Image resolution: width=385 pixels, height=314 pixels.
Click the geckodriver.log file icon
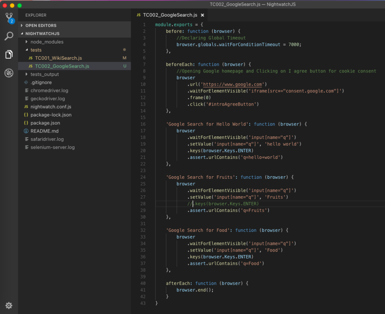point(27,99)
